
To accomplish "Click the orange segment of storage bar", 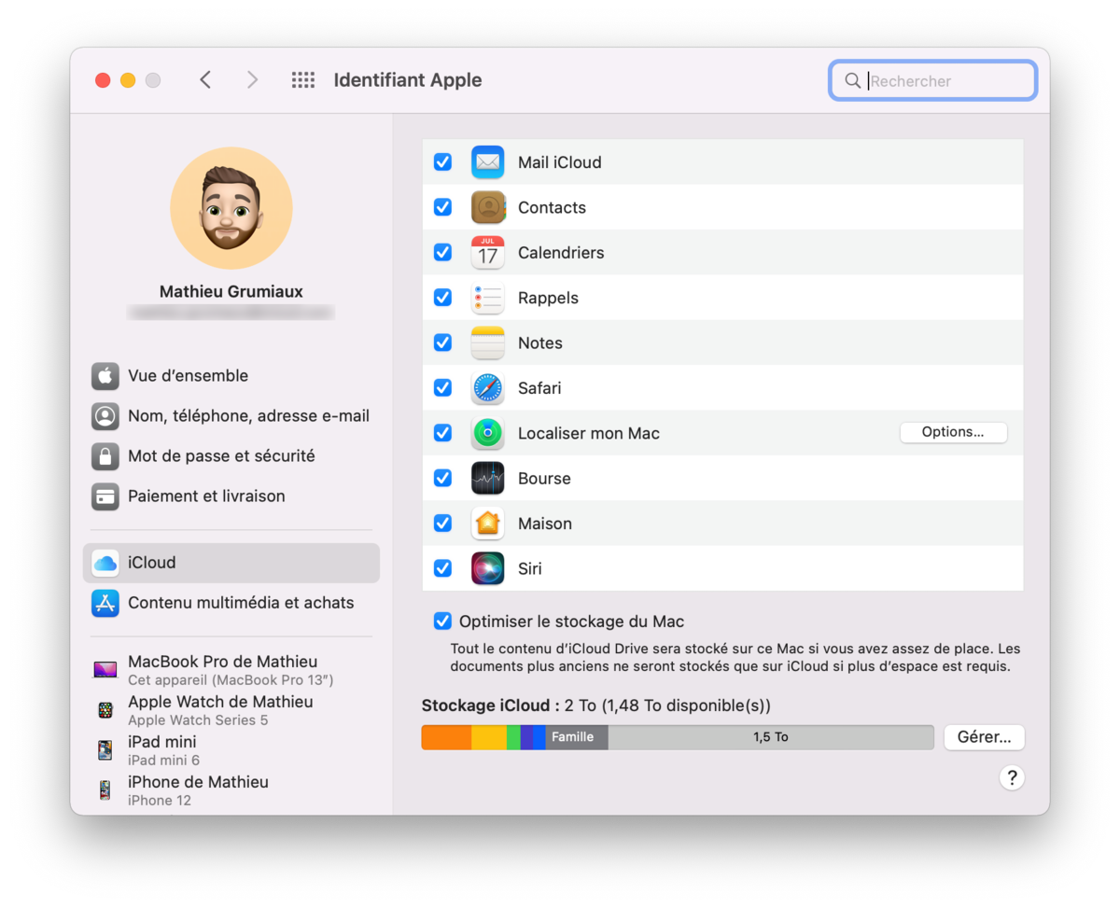I will [446, 737].
